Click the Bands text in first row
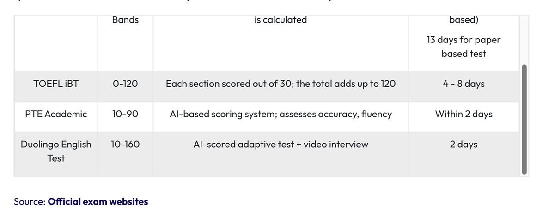 [125, 20]
